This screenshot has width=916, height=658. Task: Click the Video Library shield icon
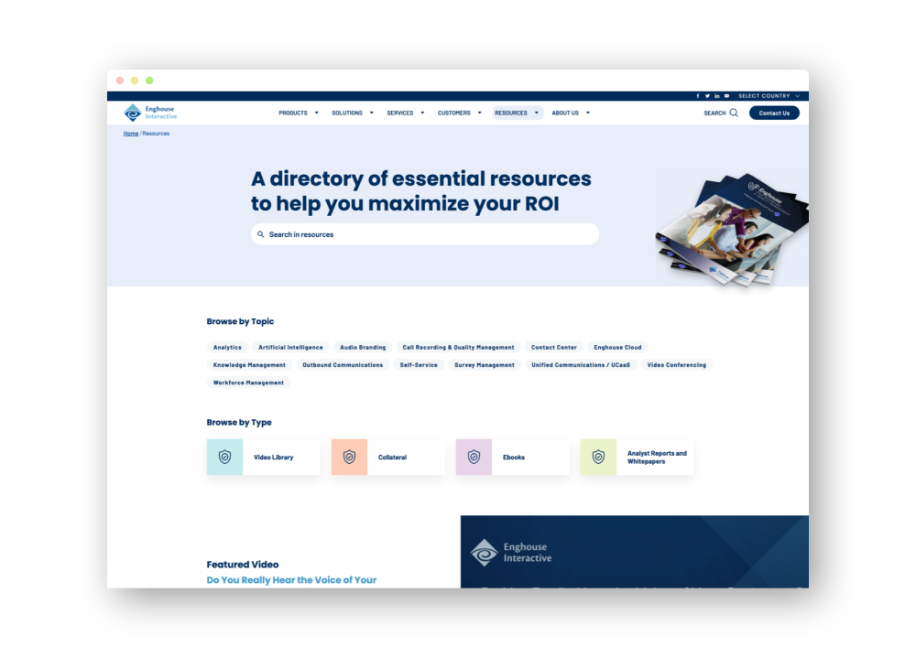pyautogui.click(x=224, y=457)
